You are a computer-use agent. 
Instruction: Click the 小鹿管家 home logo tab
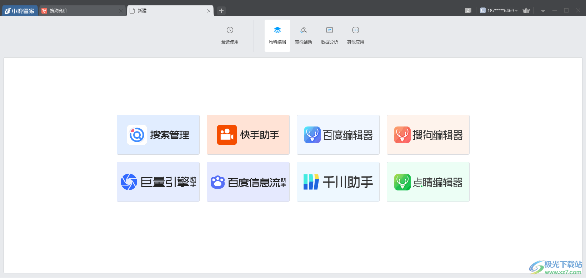coord(20,11)
